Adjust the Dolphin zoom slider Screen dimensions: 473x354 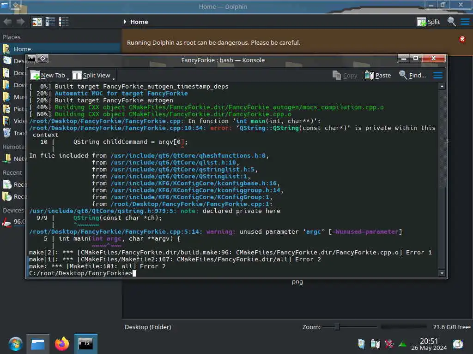(337, 327)
